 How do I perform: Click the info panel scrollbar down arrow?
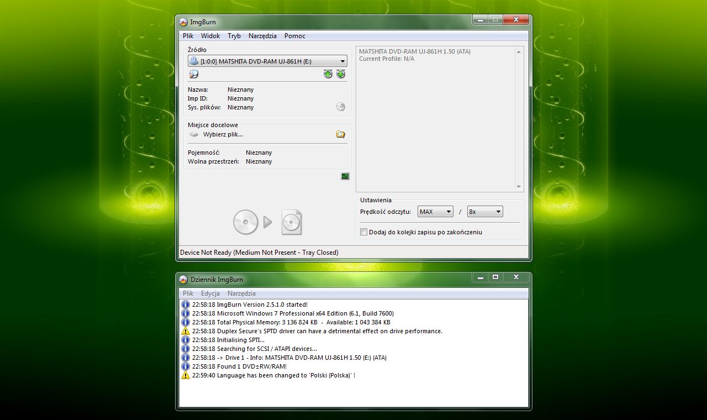[519, 187]
